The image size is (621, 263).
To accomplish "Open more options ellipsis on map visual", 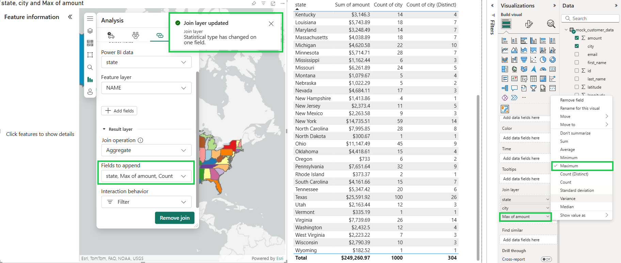I will coord(282,3).
